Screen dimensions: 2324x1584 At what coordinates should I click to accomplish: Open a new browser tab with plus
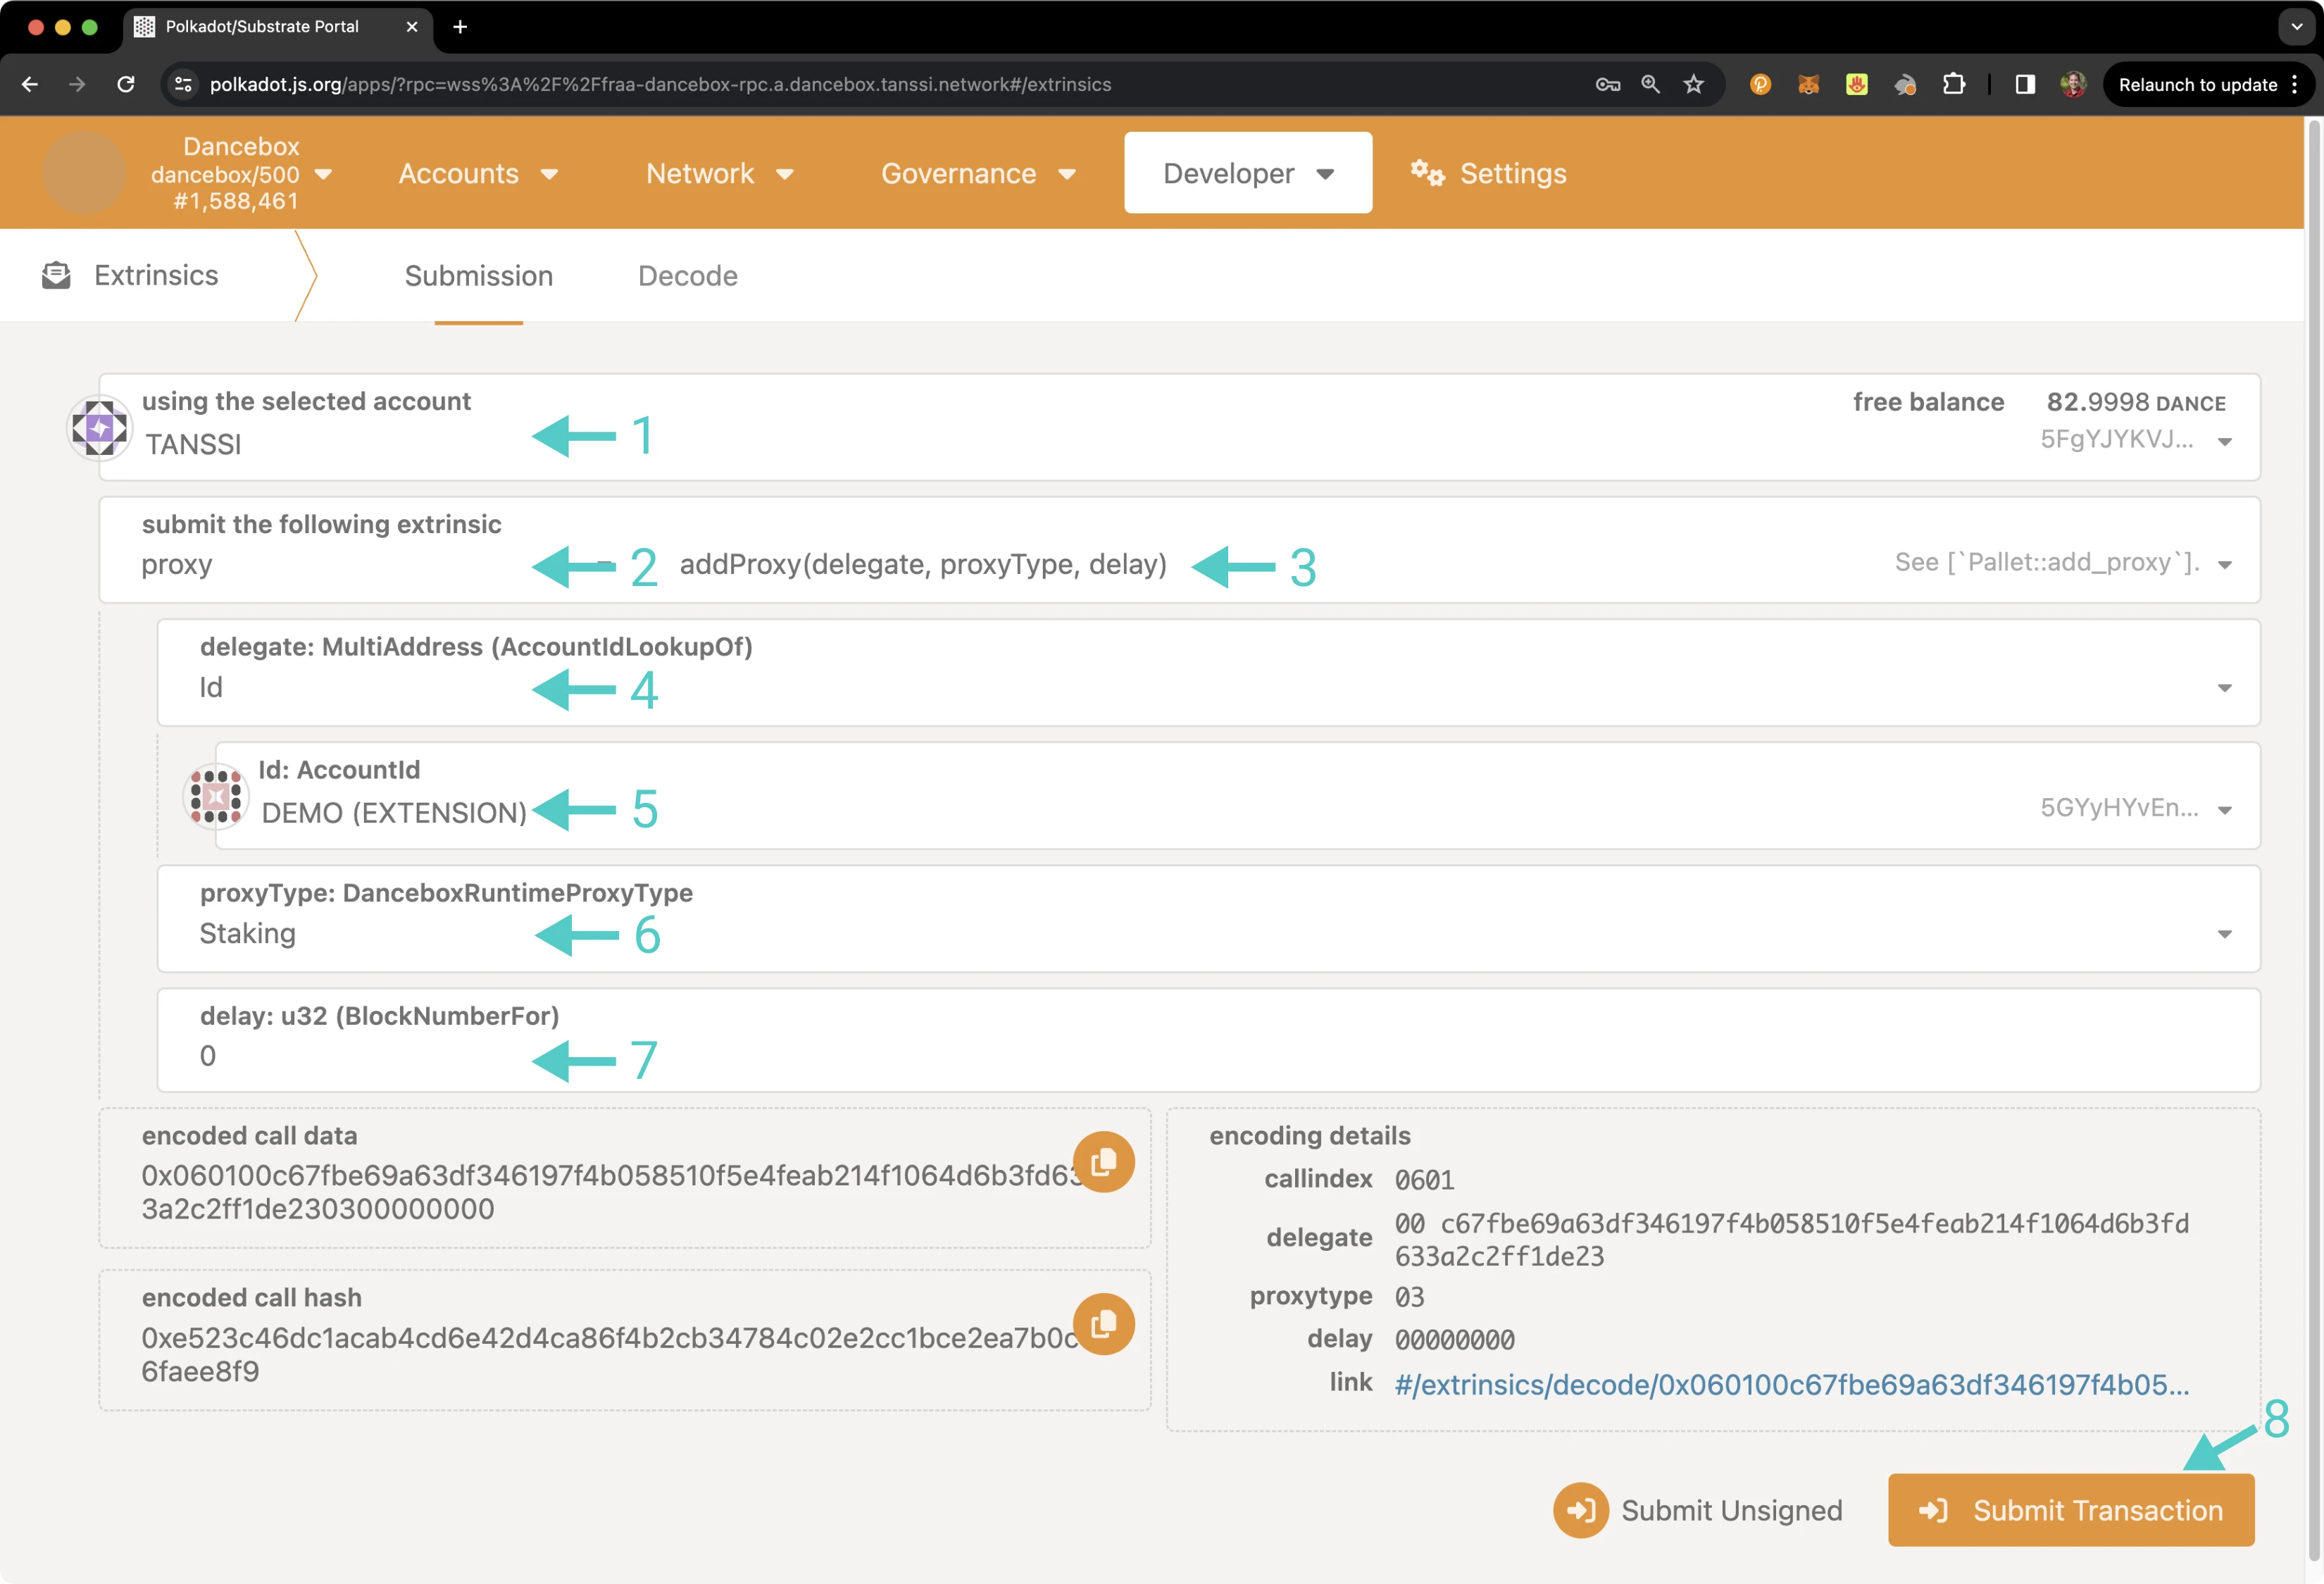pos(460,27)
